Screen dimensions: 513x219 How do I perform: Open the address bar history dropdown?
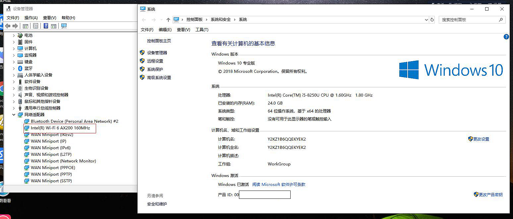427,20
